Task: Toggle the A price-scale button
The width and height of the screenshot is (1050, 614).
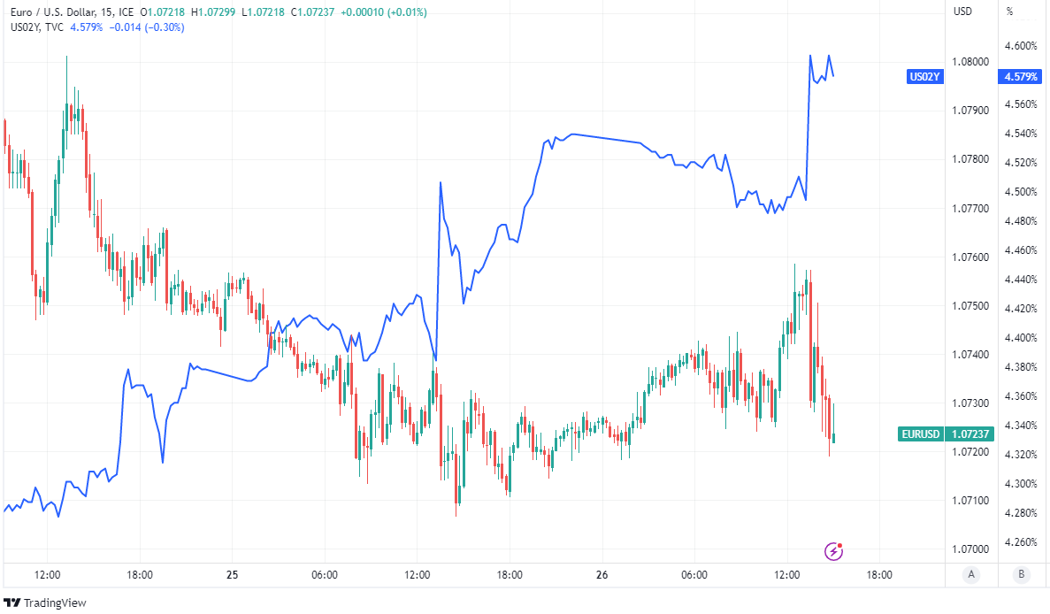Action: (971, 575)
